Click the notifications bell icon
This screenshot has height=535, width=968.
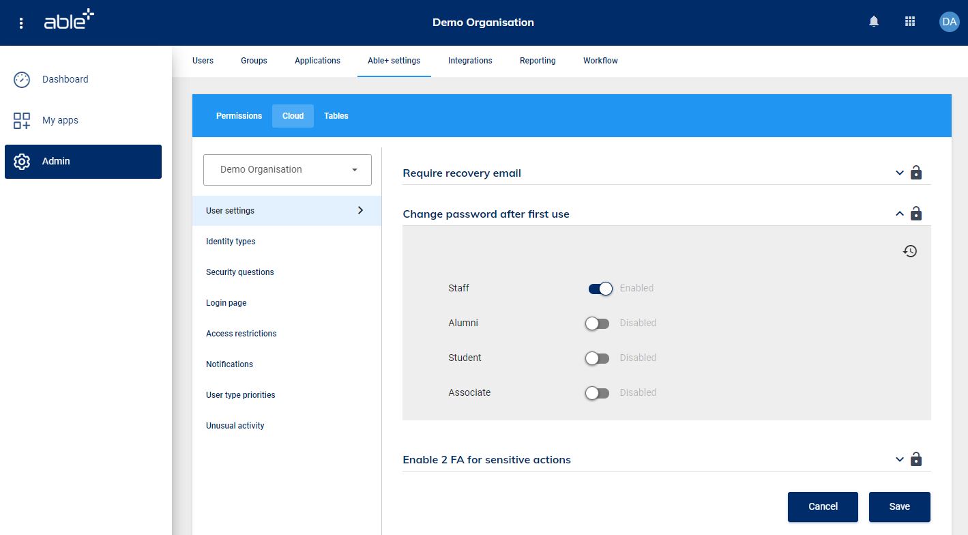pyautogui.click(x=874, y=22)
